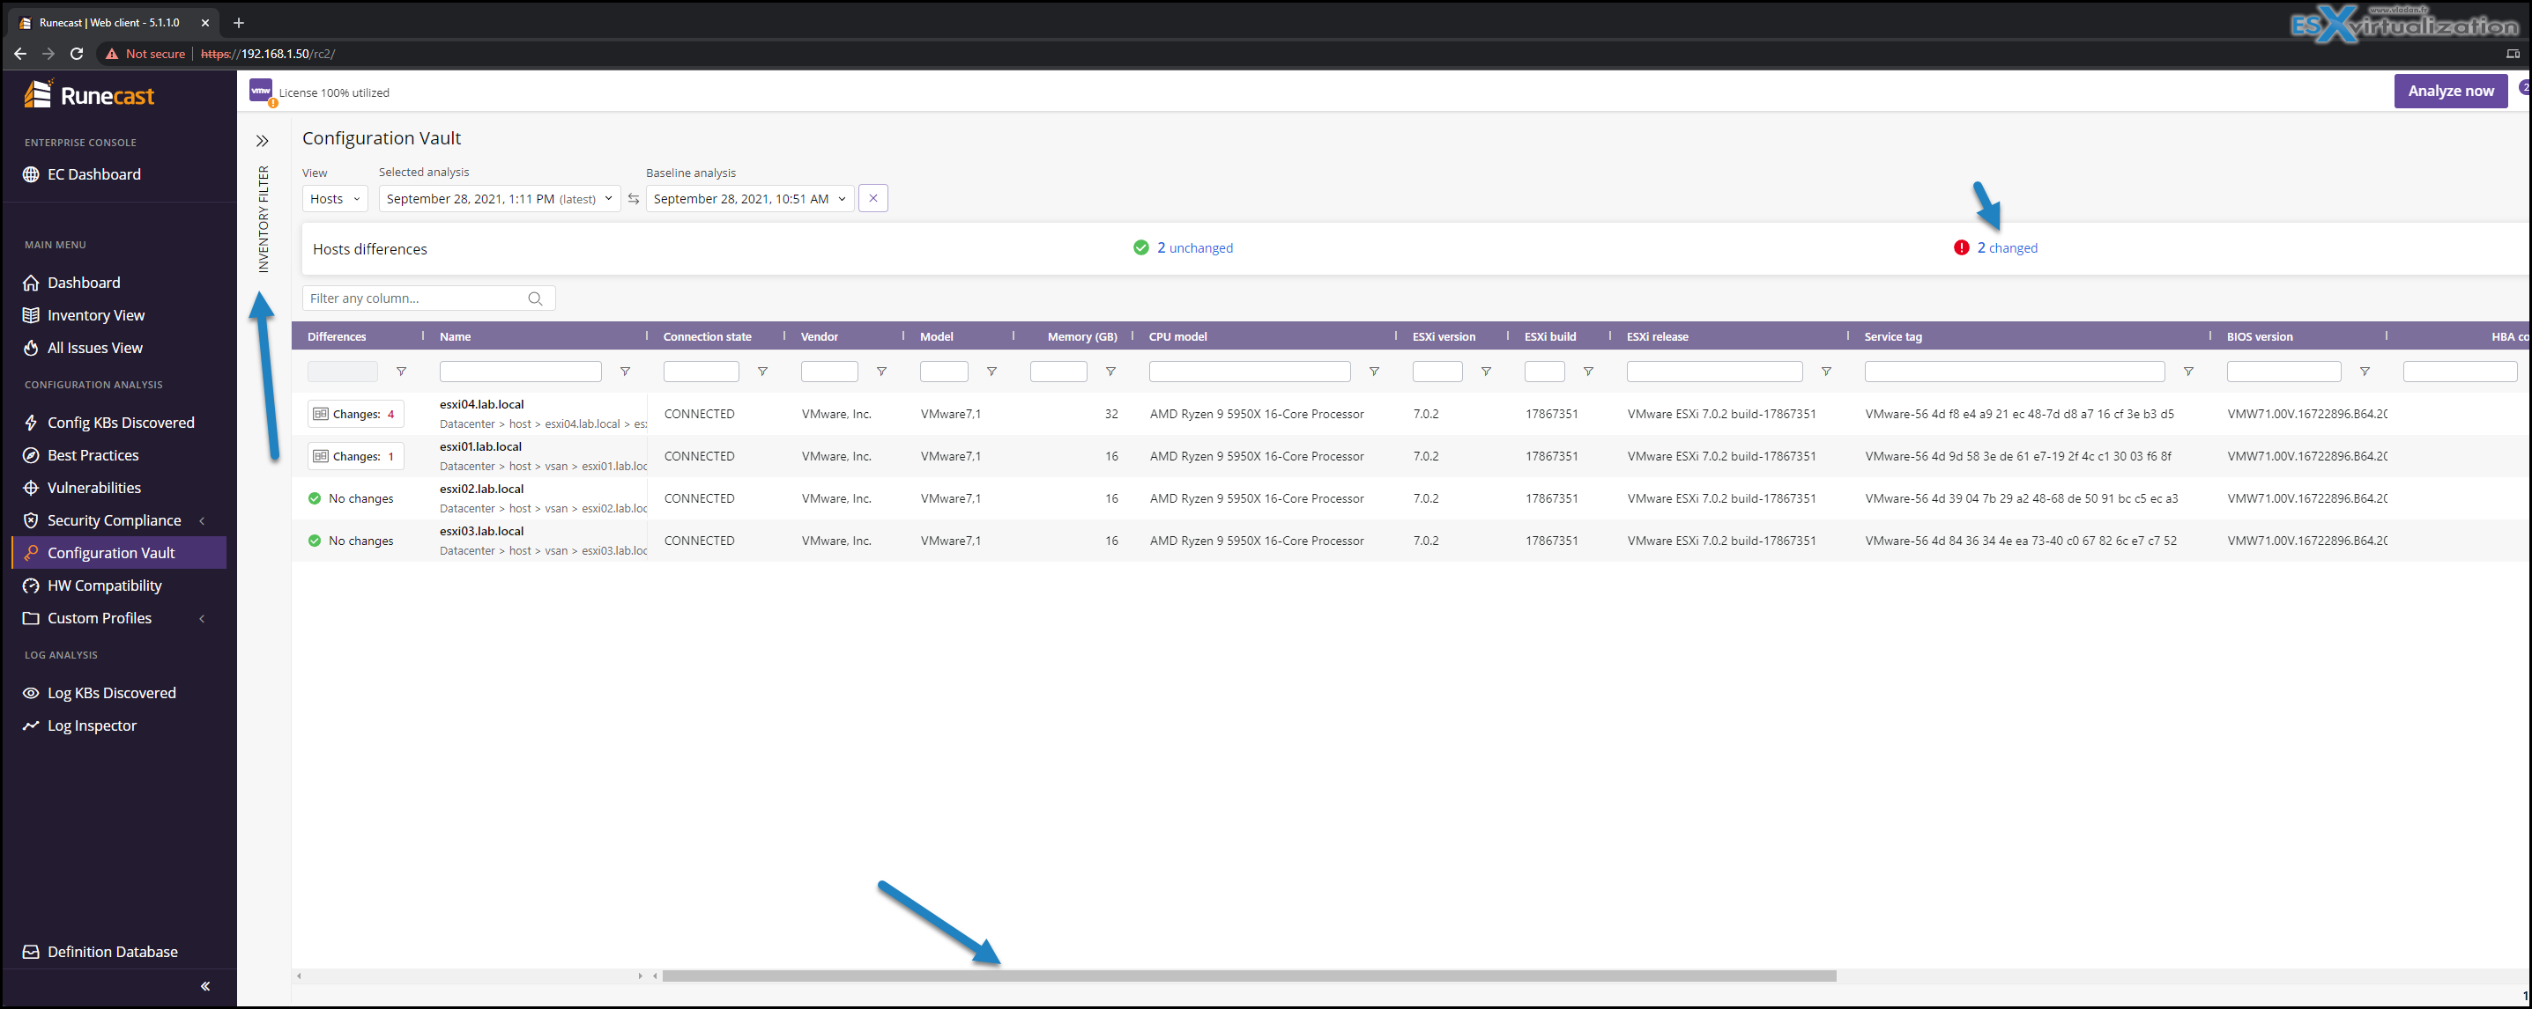The image size is (2532, 1009).
Task: Click the CPU model filter input
Action: (x=1250, y=372)
